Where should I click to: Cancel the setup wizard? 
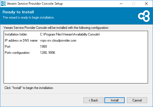pyautogui.click(x=137, y=100)
